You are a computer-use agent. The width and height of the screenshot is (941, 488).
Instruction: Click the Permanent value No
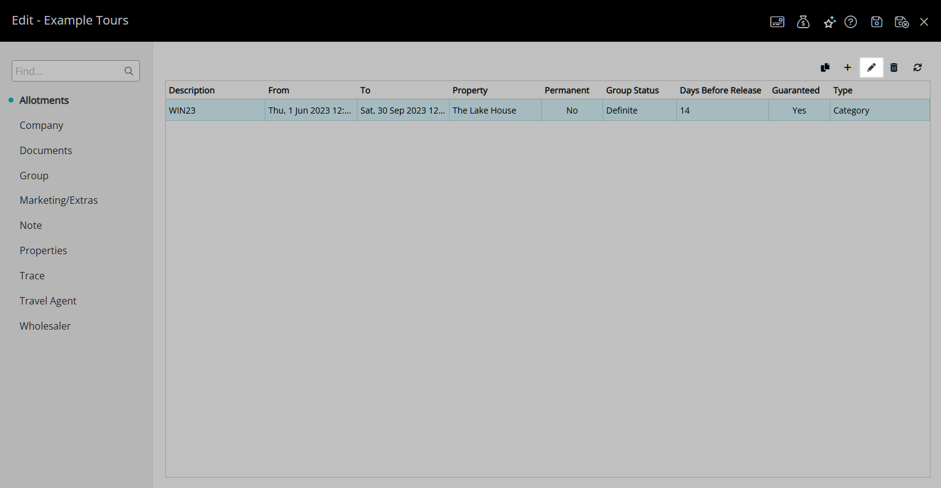tap(572, 110)
